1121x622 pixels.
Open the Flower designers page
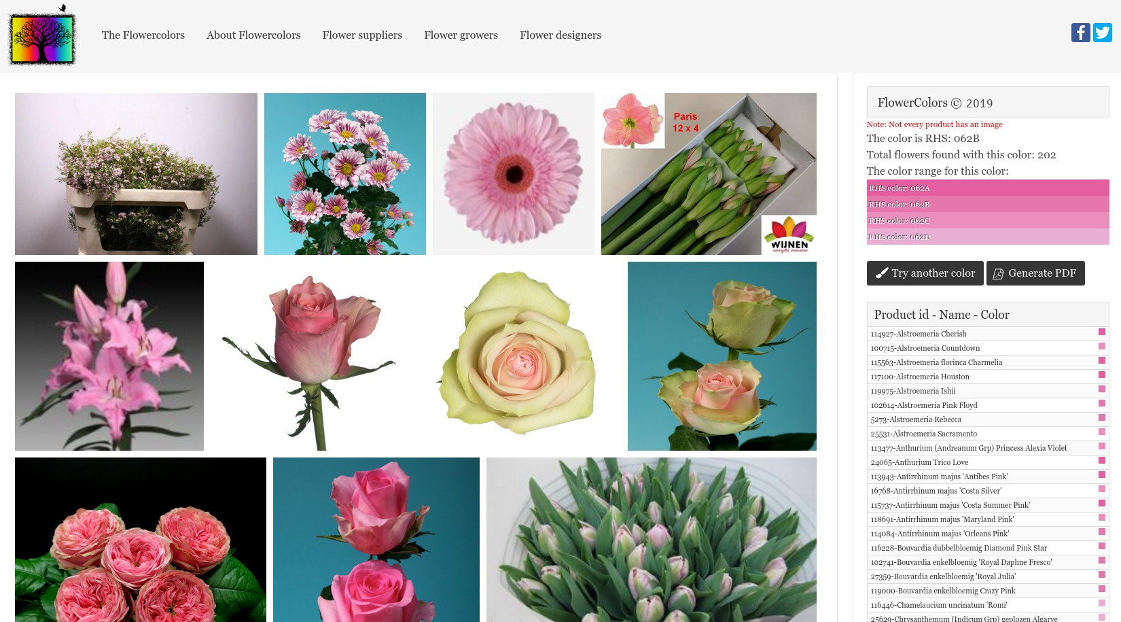[x=560, y=35]
